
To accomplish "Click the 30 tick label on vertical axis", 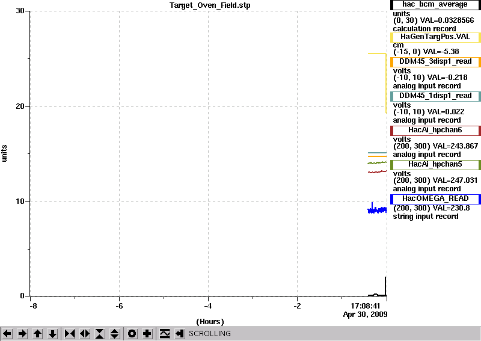I will point(20,11).
